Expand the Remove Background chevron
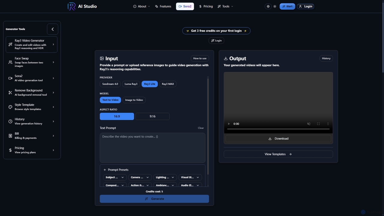The width and height of the screenshot is (384, 216). (53, 92)
